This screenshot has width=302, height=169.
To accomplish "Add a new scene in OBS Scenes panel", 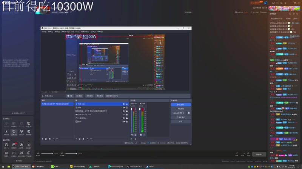I will pos(43,139).
